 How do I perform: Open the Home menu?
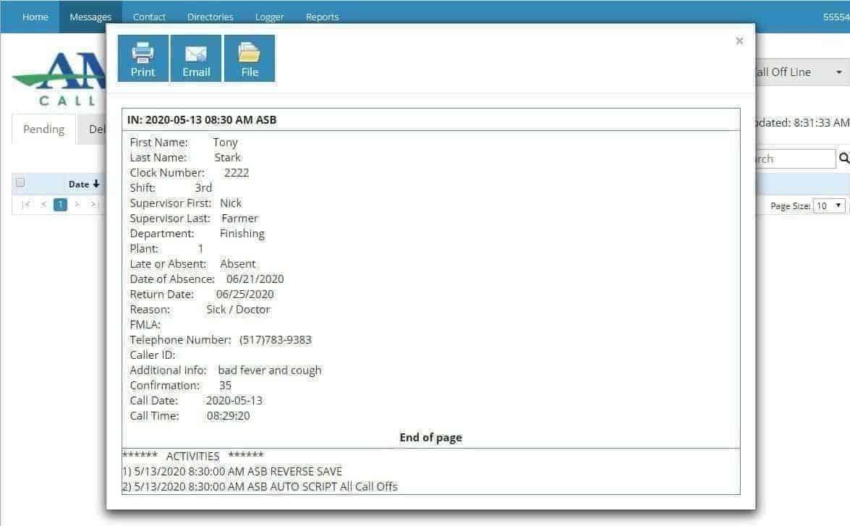pyautogui.click(x=35, y=17)
